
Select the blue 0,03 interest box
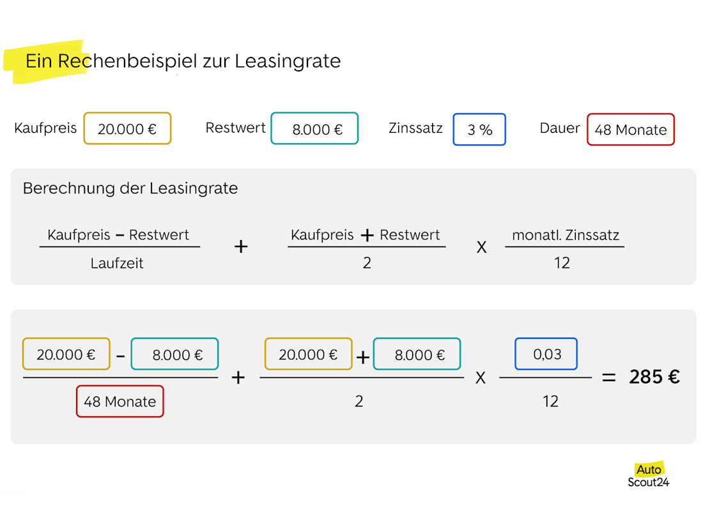pyautogui.click(x=546, y=354)
